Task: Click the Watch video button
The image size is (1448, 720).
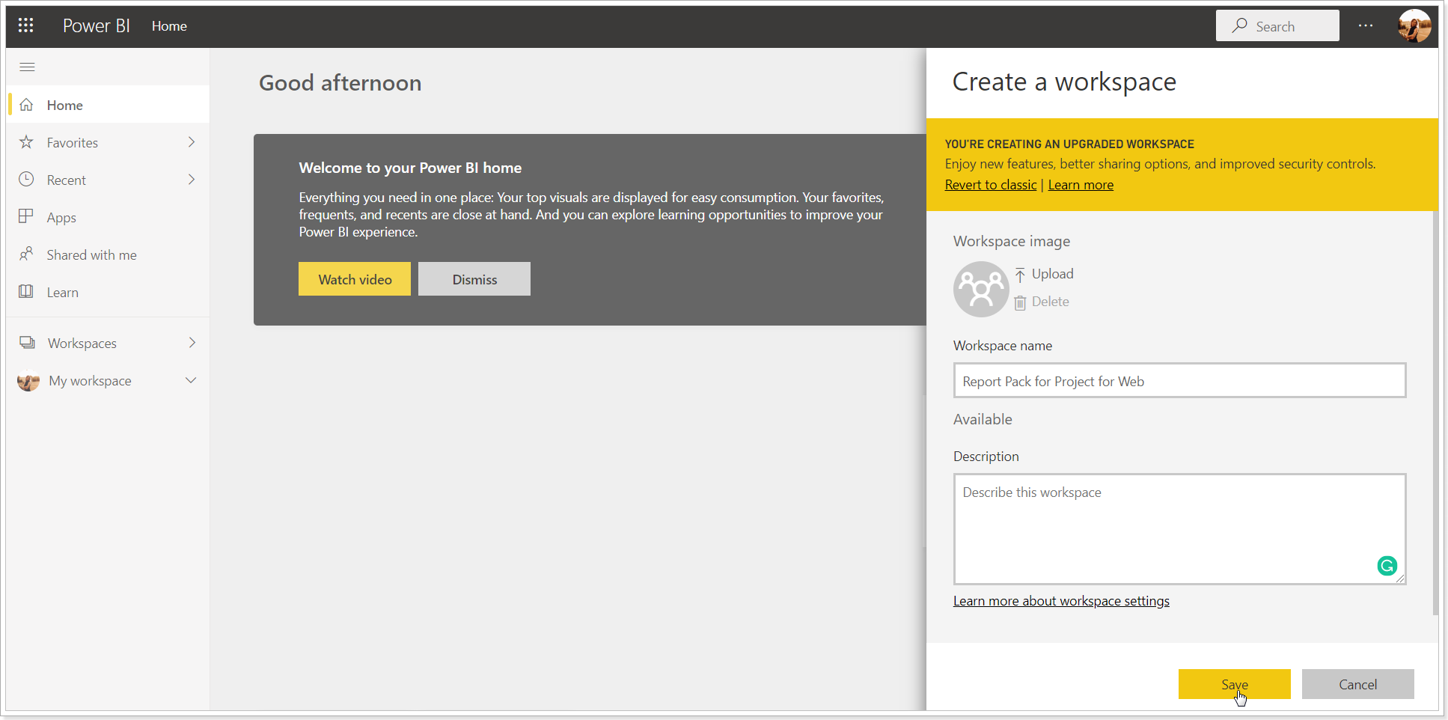Action: 355,278
